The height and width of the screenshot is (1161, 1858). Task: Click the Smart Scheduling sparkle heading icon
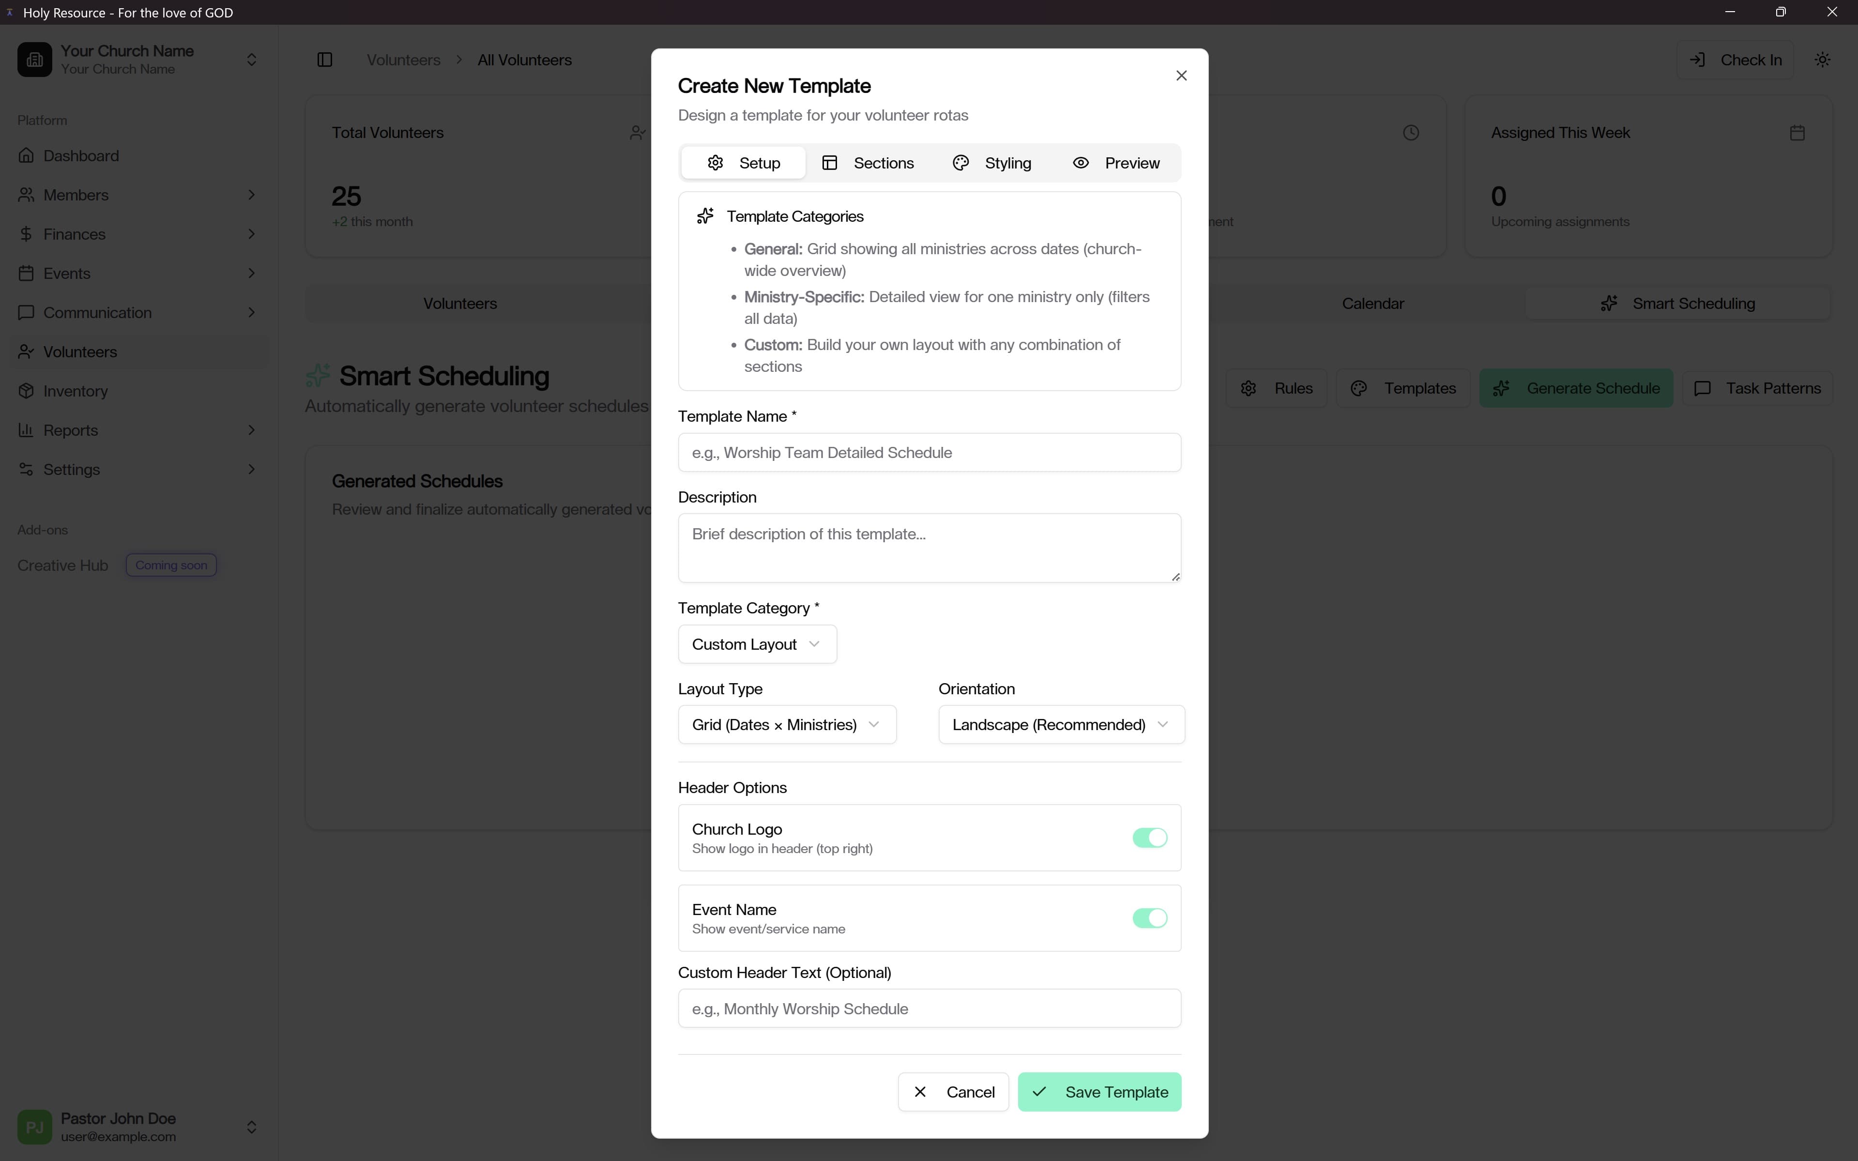(318, 376)
